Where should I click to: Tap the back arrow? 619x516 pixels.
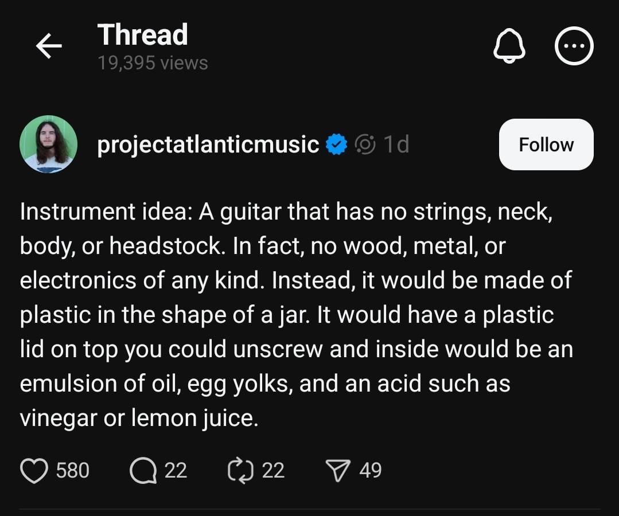coord(49,46)
